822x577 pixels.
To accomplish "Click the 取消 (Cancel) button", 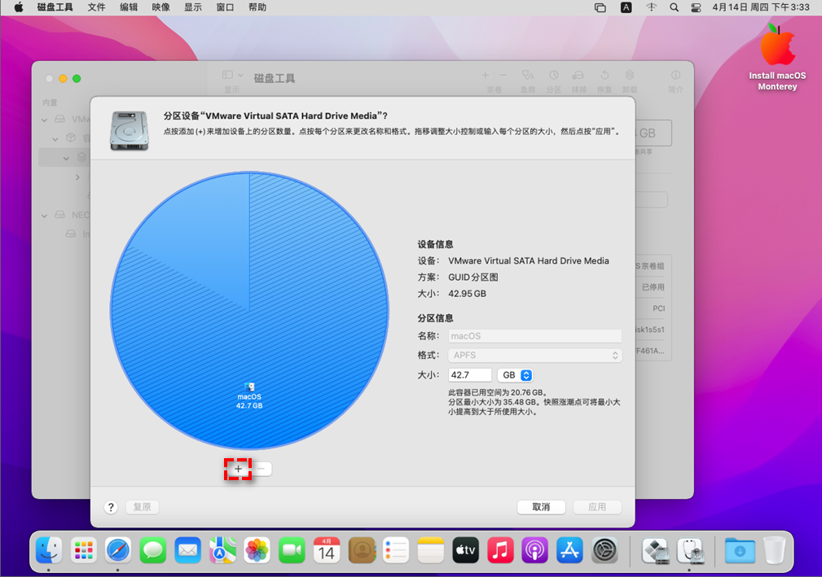I will tap(541, 507).
